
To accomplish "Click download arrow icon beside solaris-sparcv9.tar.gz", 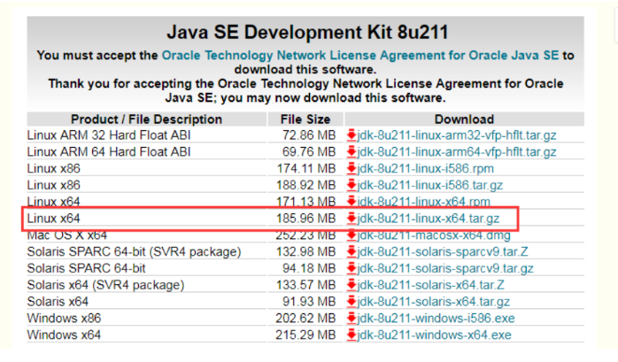I will 351,268.
